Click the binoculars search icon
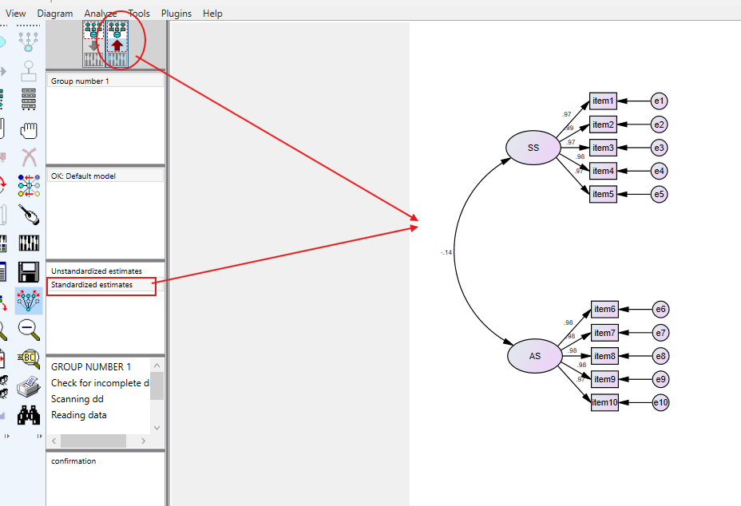Viewport: 741px width, 506px height. click(30, 414)
